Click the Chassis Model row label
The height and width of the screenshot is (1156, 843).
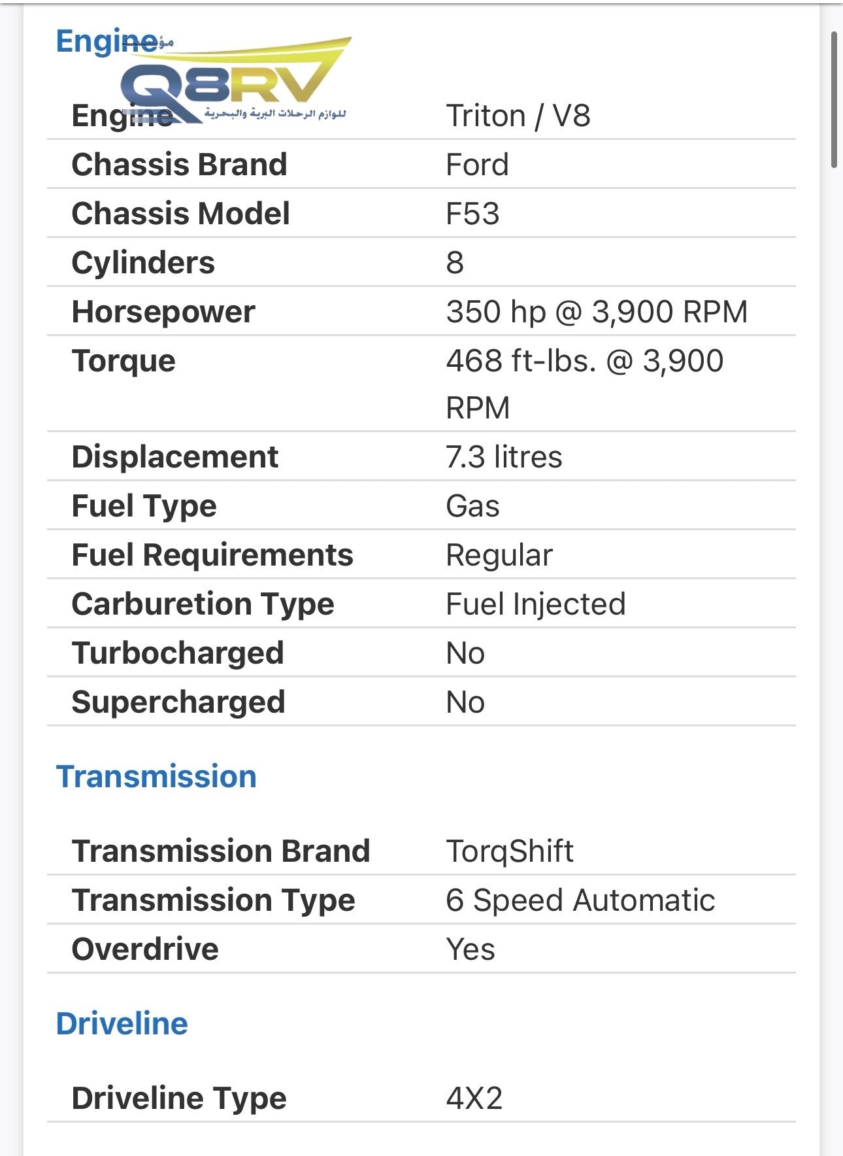point(181,214)
